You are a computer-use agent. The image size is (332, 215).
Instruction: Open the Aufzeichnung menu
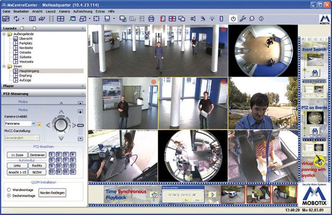[x=83, y=10]
